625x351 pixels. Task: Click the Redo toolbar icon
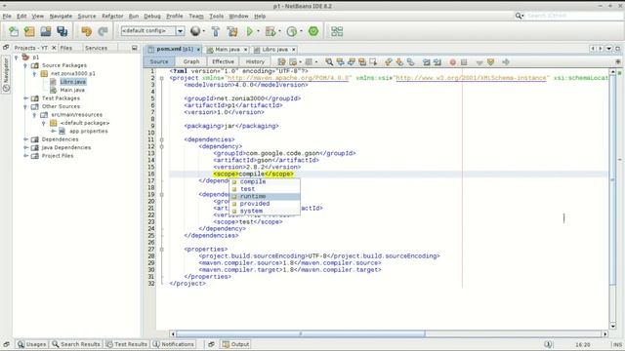[x=103, y=31]
